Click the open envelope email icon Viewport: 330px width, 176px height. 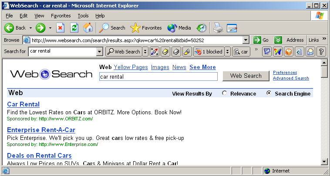coord(310,51)
